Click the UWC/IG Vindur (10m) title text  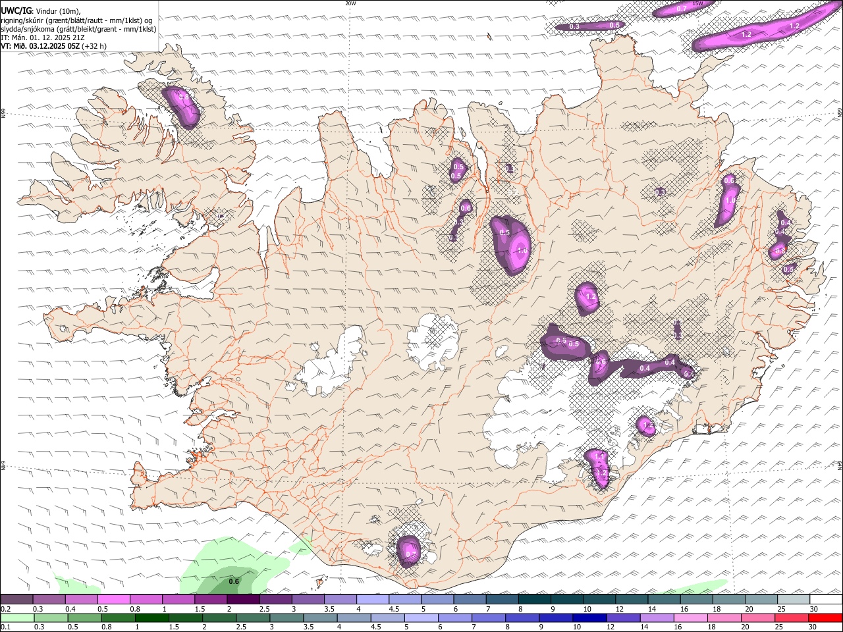point(41,11)
